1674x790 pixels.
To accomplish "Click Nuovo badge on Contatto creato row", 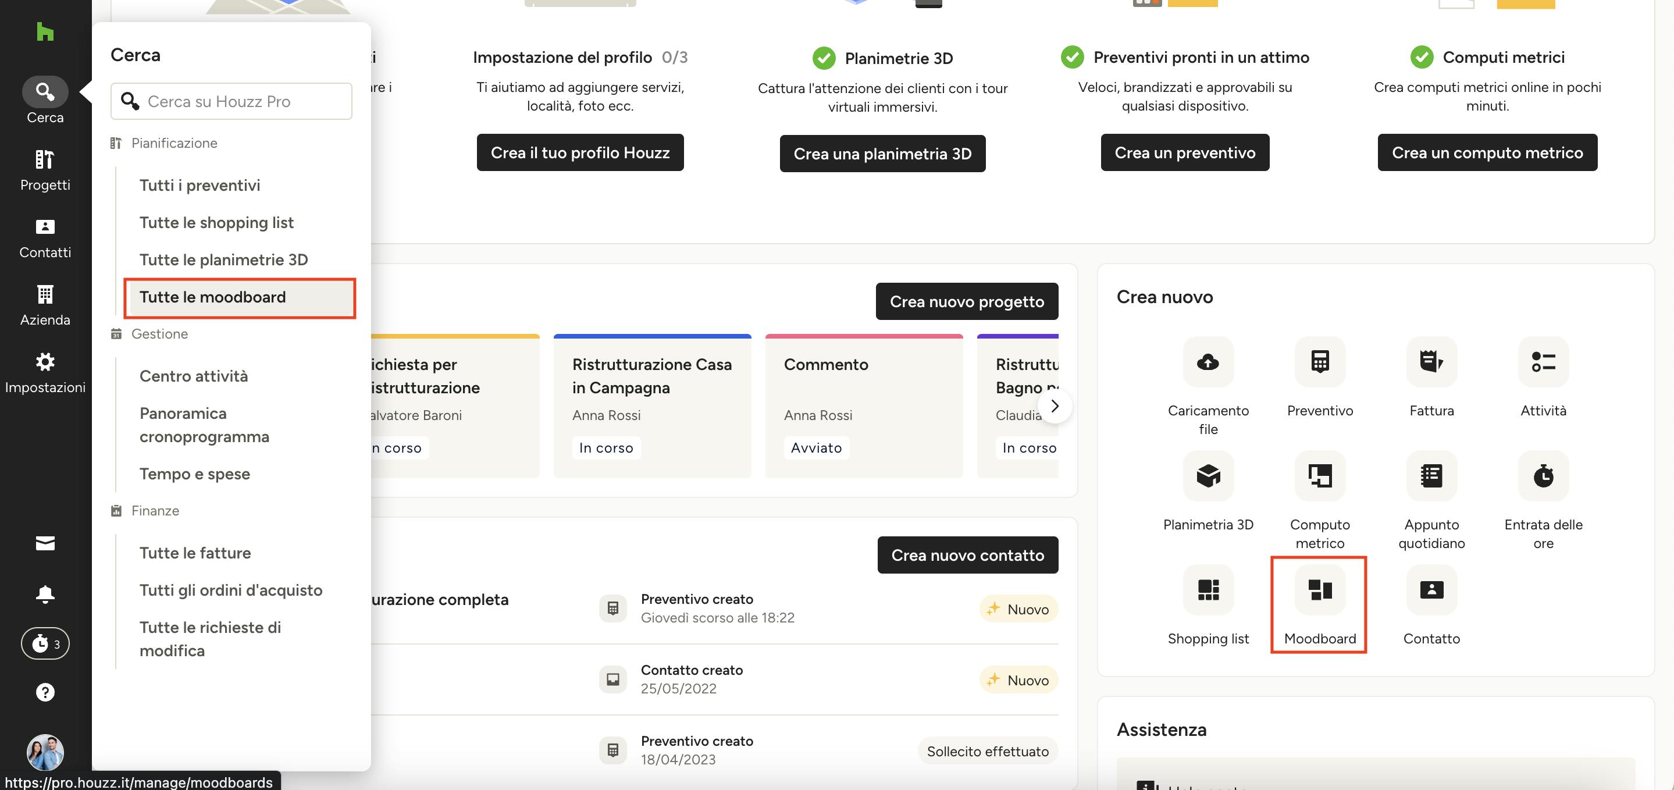I will coord(1018,680).
